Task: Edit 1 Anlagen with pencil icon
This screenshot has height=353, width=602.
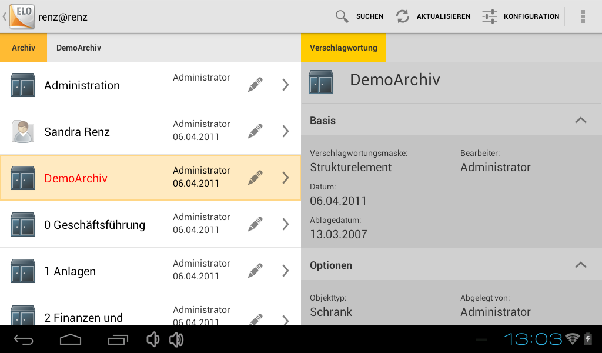Action: click(x=255, y=271)
